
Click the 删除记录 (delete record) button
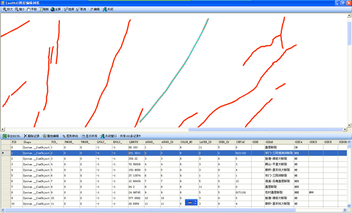point(32,136)
